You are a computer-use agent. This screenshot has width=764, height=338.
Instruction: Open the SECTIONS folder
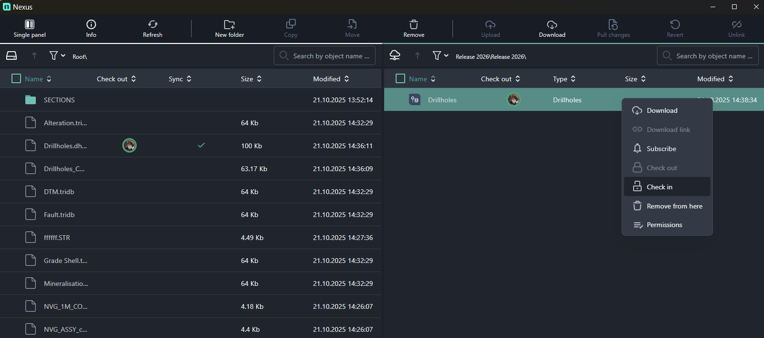click(x=59, y=100)
